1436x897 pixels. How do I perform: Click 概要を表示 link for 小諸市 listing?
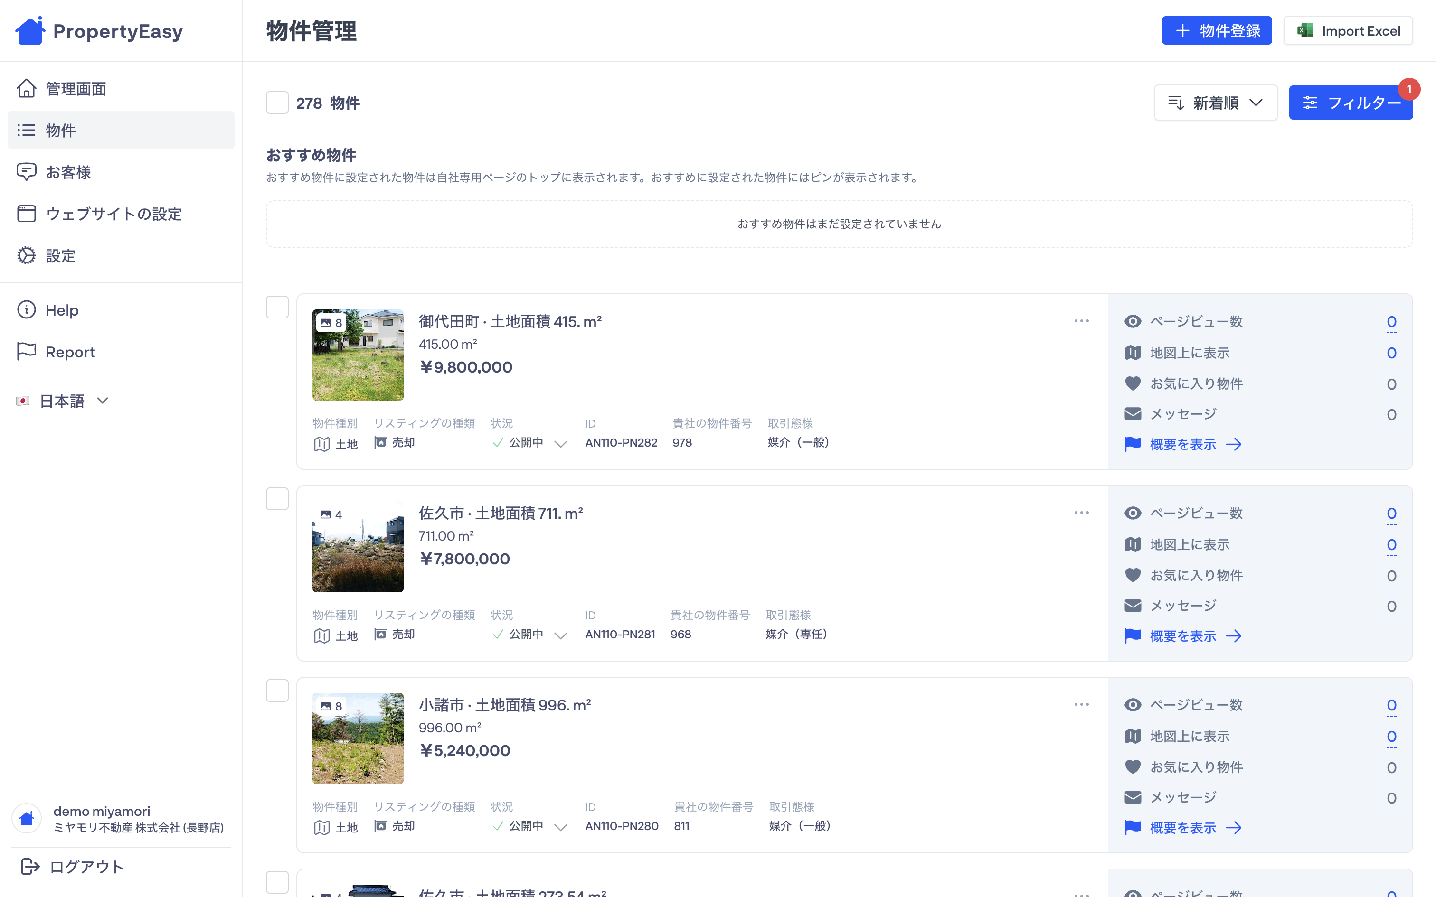[1183, 828]
